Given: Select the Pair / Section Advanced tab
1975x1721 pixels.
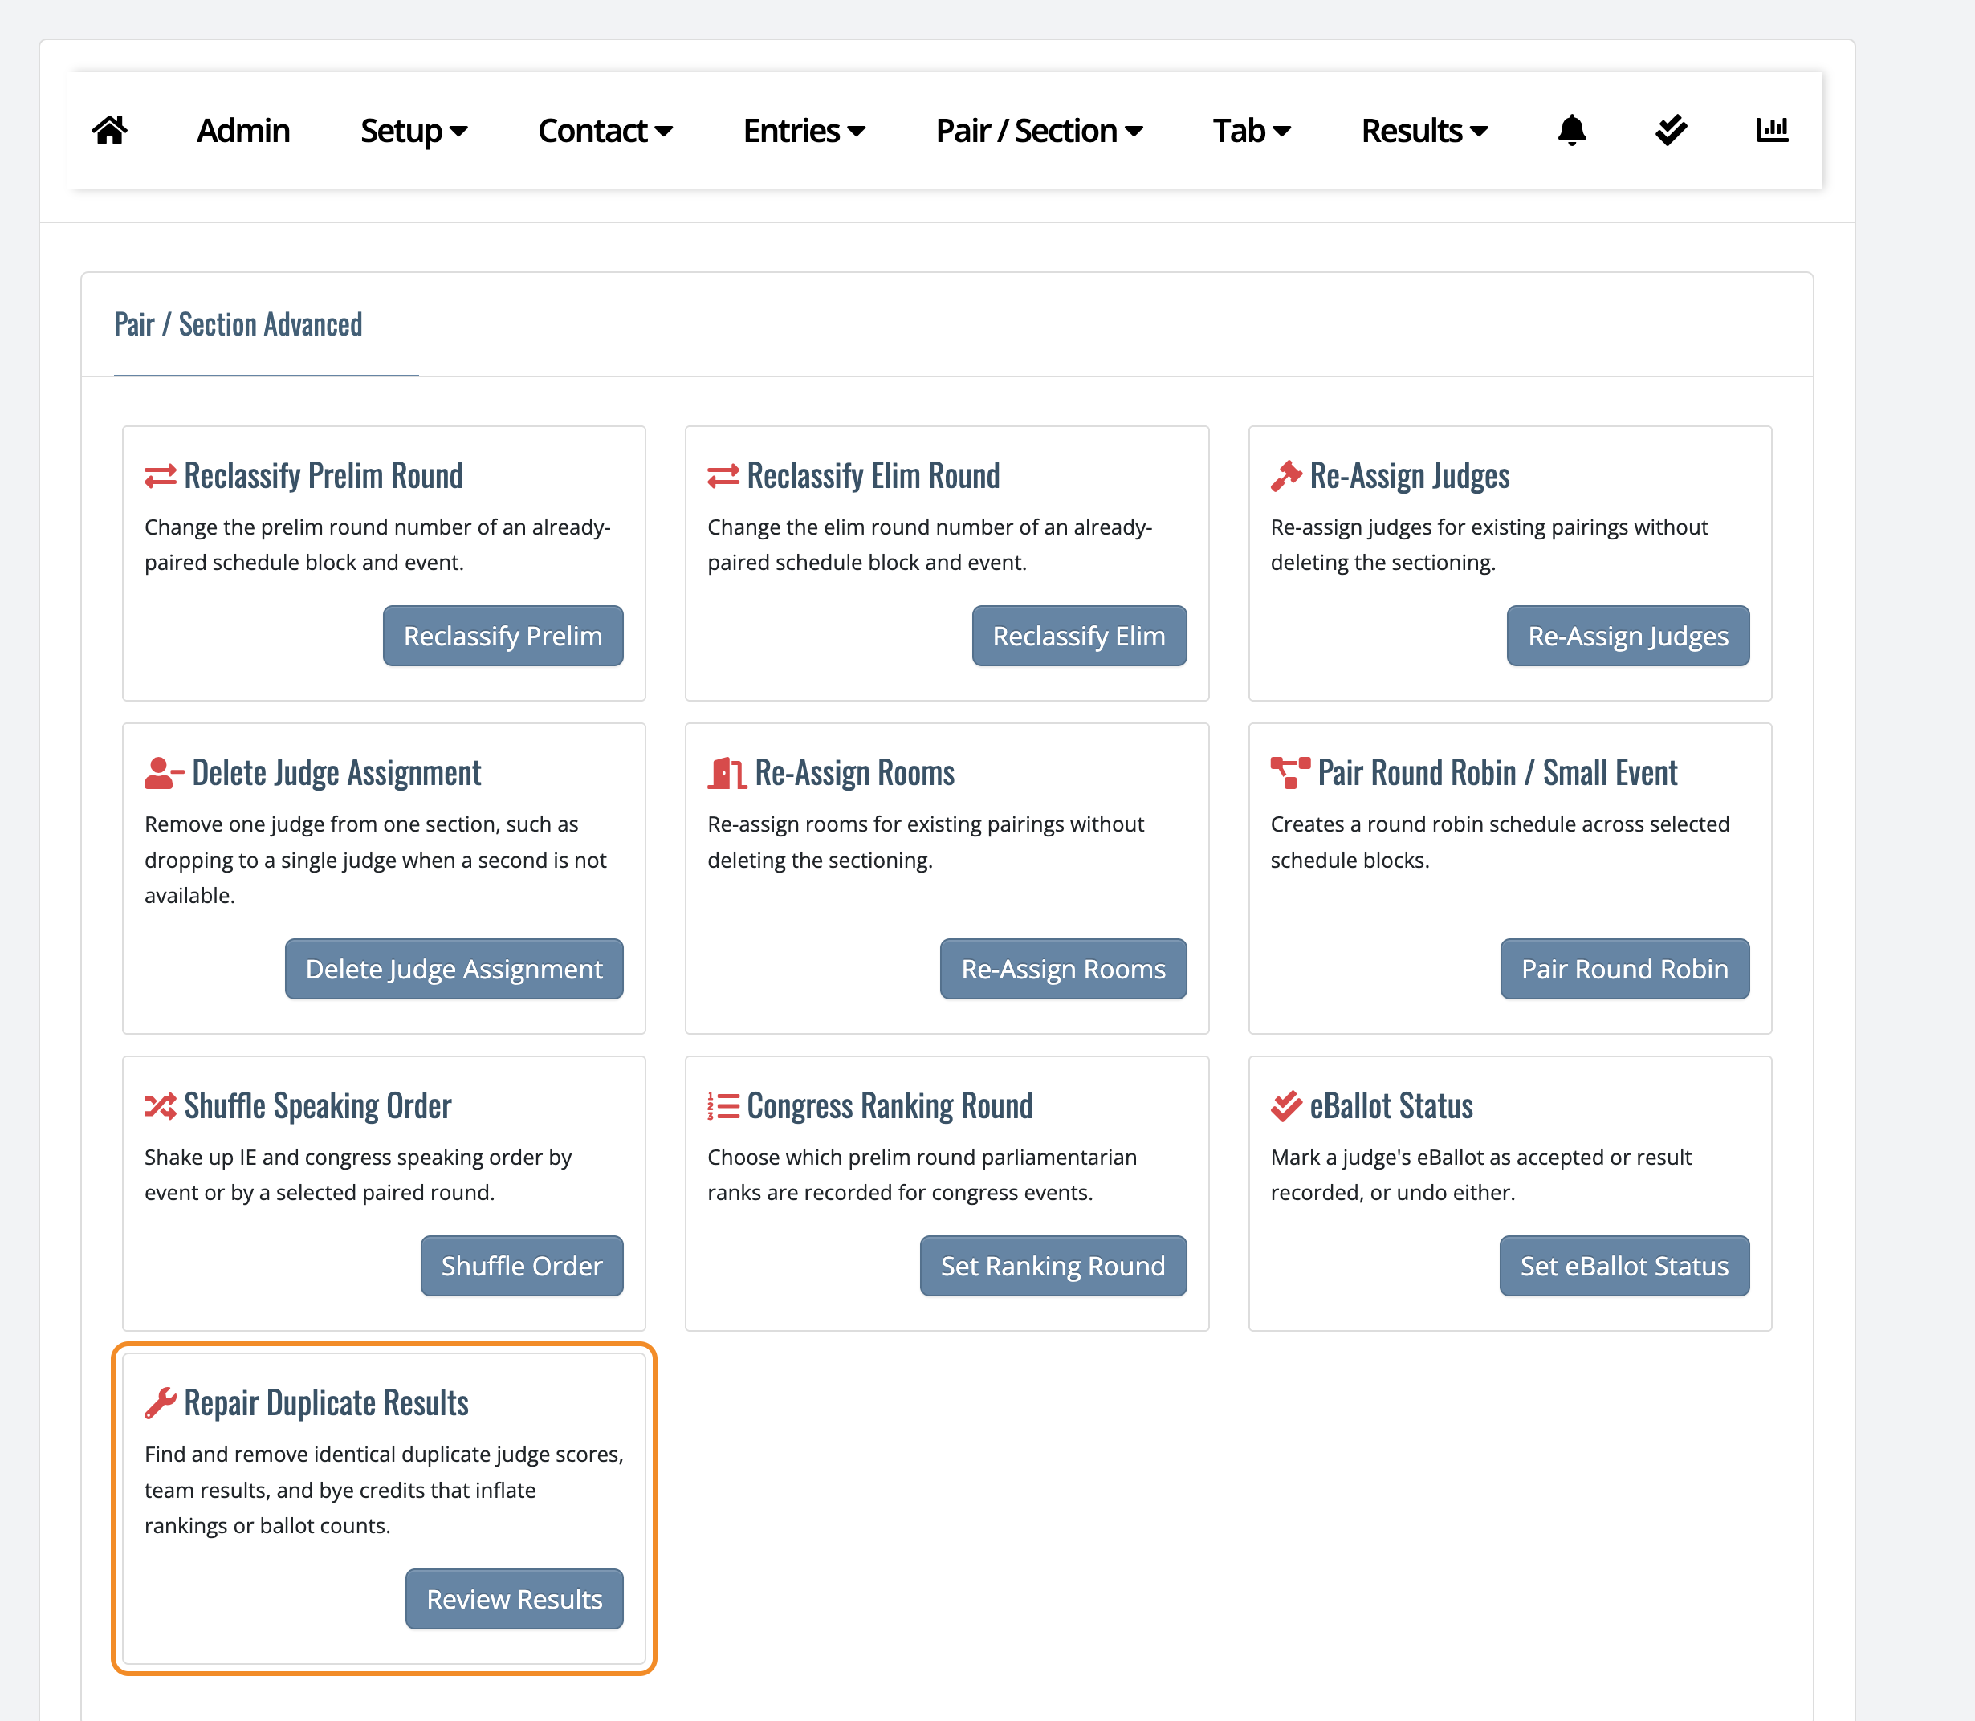Looking at the screenshot, I should (x=238, y=324).
